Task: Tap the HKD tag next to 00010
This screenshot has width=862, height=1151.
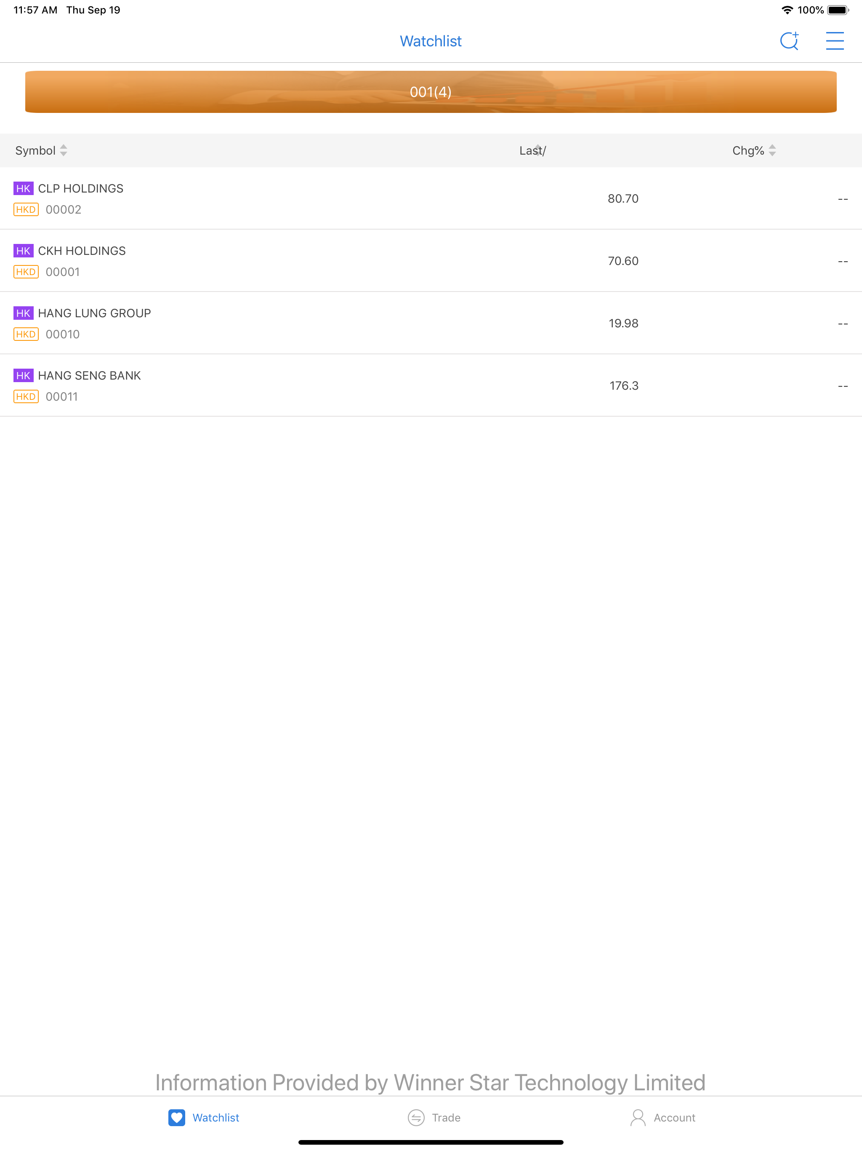Action: click(26, 335)
